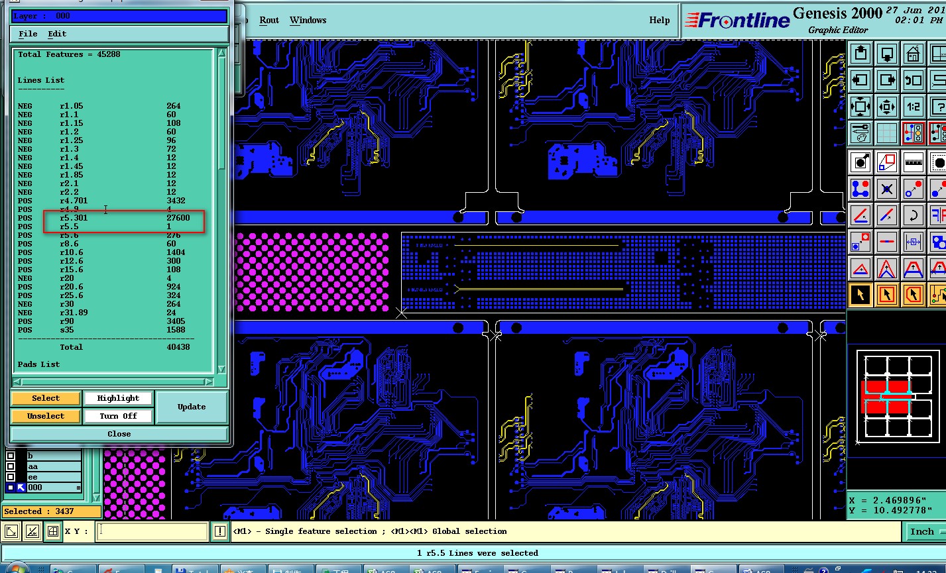Click the exclamation mark button near XY field
The image size is (946, 573).
point(220,531)
